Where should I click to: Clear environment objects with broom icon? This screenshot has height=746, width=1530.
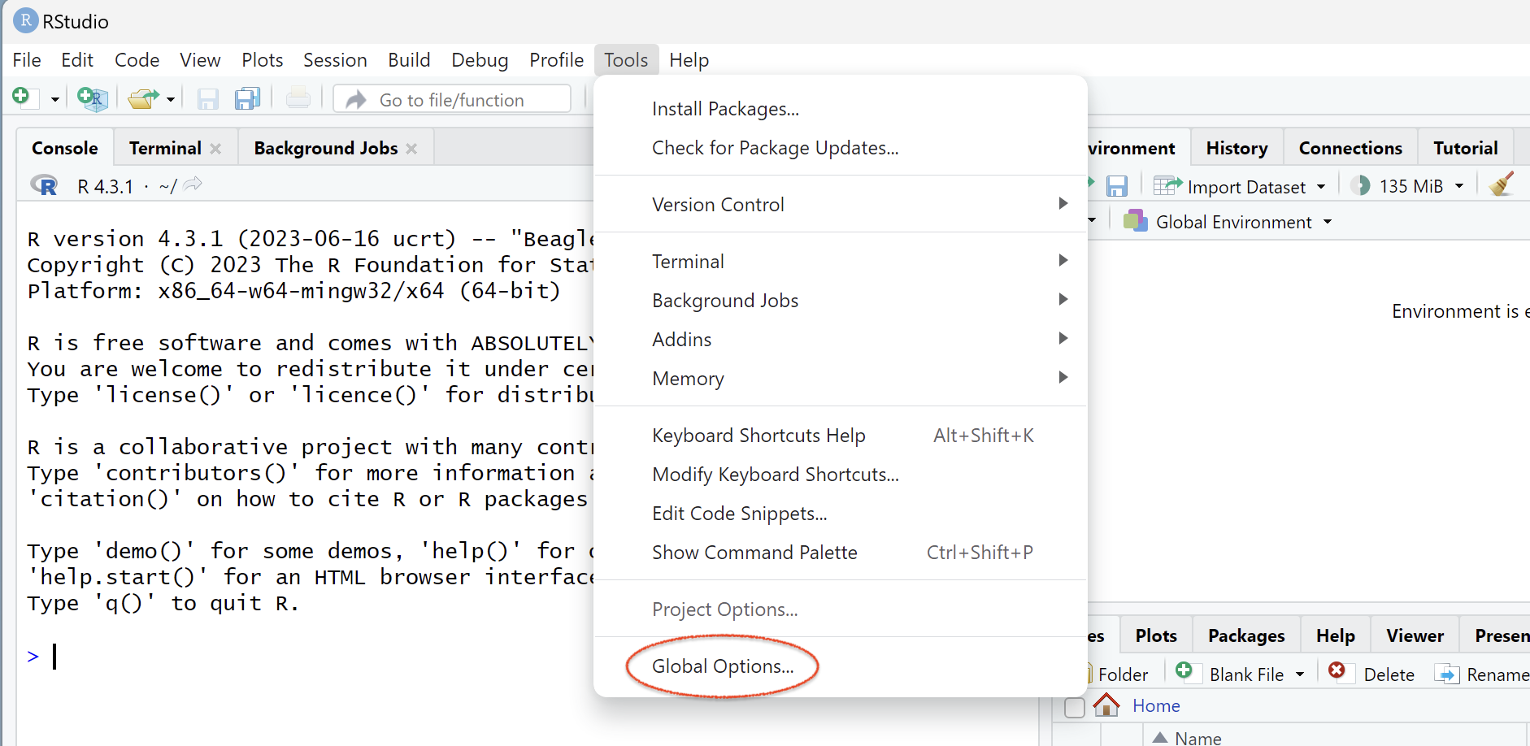(1502, 184)
